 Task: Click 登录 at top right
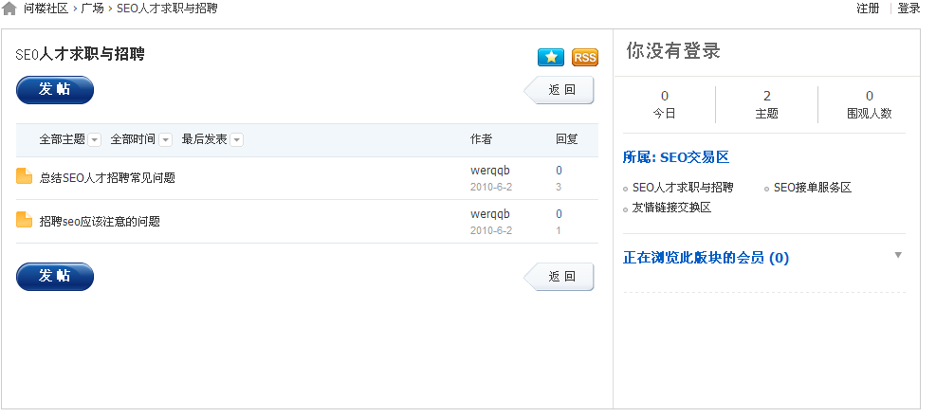(x=908, y=9)
